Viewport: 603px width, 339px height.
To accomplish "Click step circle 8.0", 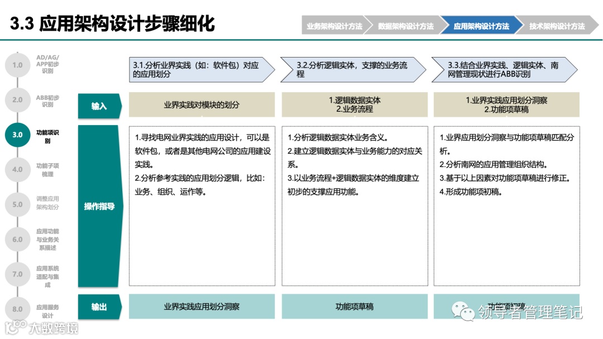I will click(x=17, y=309).
